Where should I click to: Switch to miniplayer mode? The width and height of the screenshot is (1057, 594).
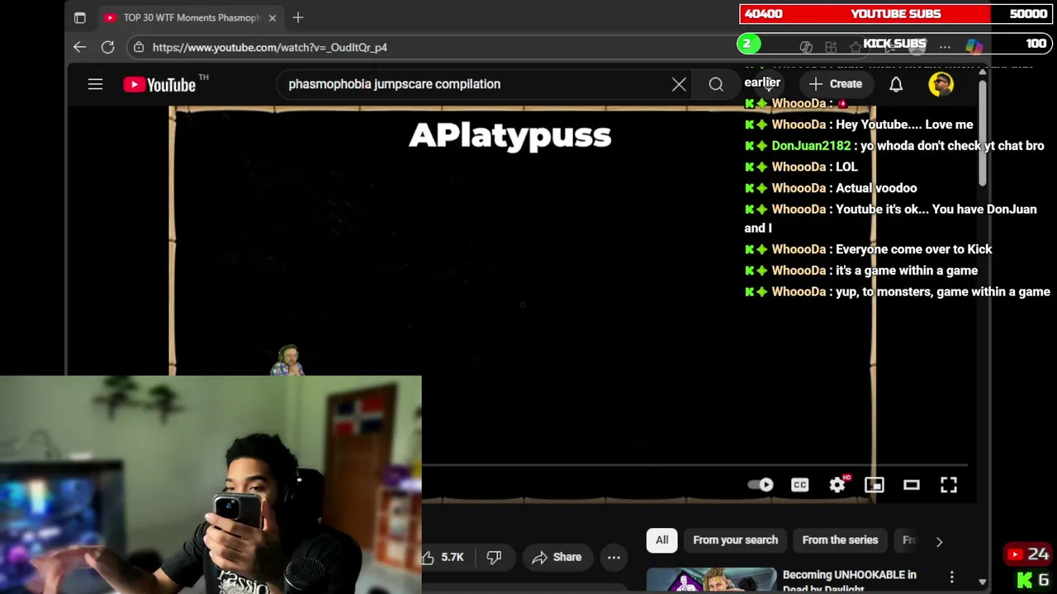(x=875, y=485)
